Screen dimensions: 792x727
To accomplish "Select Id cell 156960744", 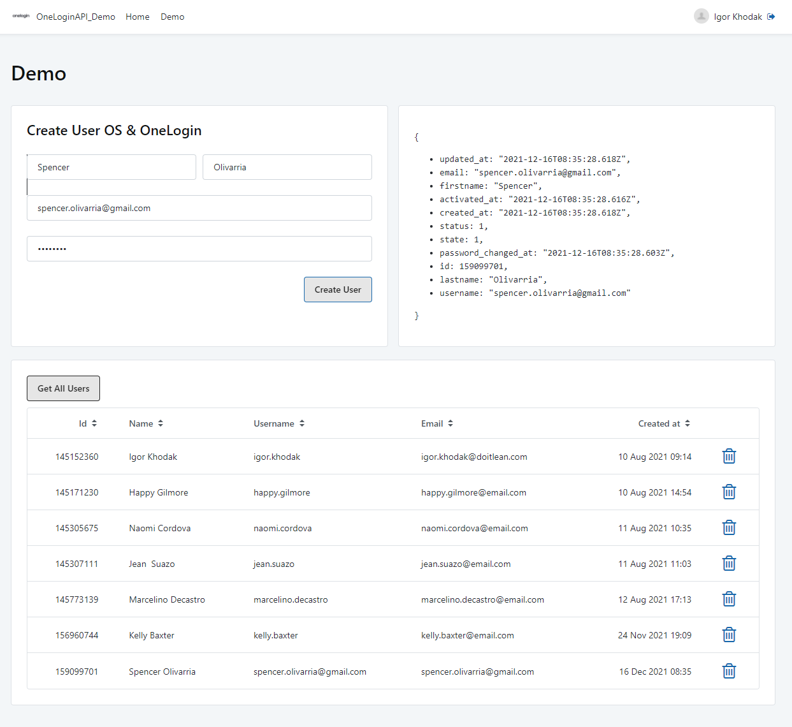I will click(x=77, y=635).
